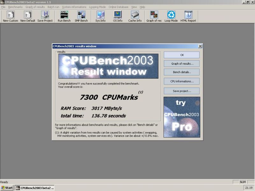Click the Bench details.. button
Viewport: 255px width, 191px height.
coord(182,72)
